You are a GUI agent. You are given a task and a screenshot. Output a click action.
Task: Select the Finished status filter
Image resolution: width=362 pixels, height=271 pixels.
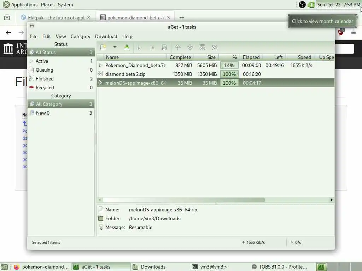(61, 79)
